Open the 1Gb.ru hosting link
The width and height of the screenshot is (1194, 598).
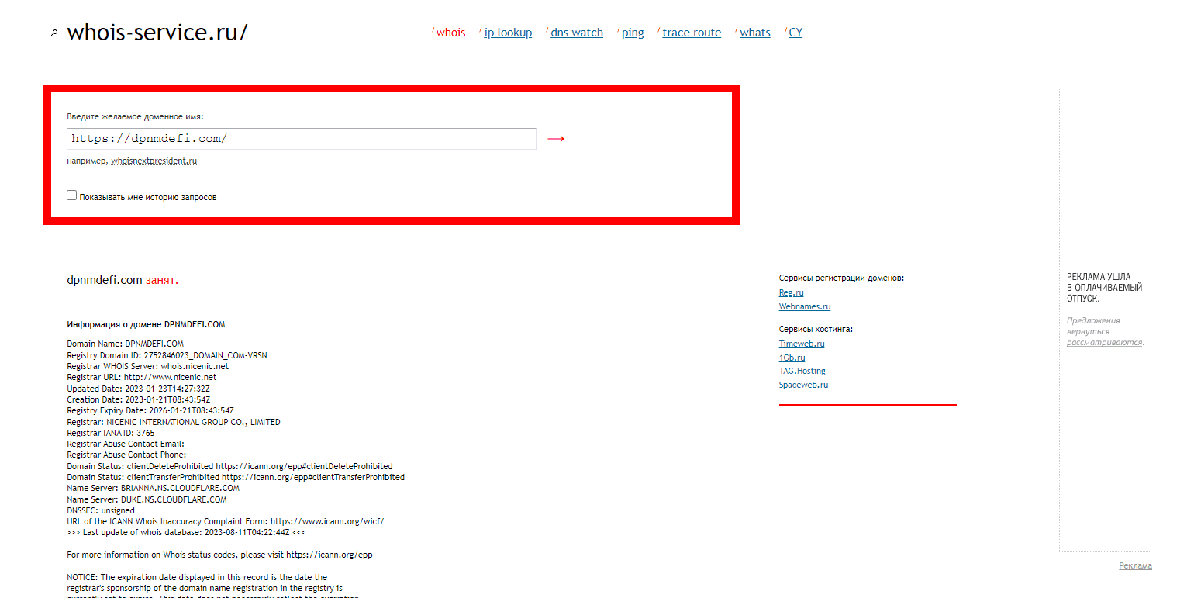(792, 358)
